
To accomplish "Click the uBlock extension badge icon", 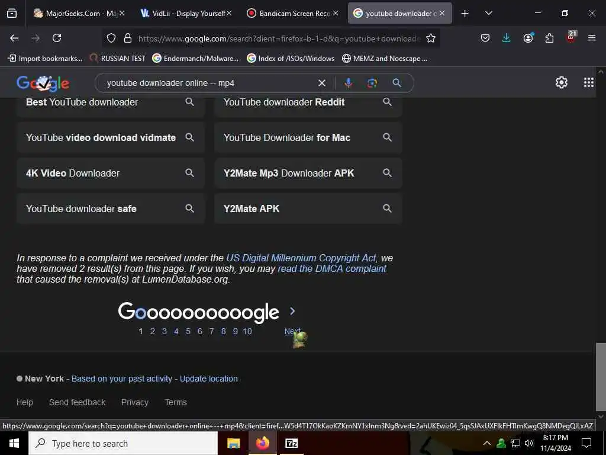I will pos(571,37).
